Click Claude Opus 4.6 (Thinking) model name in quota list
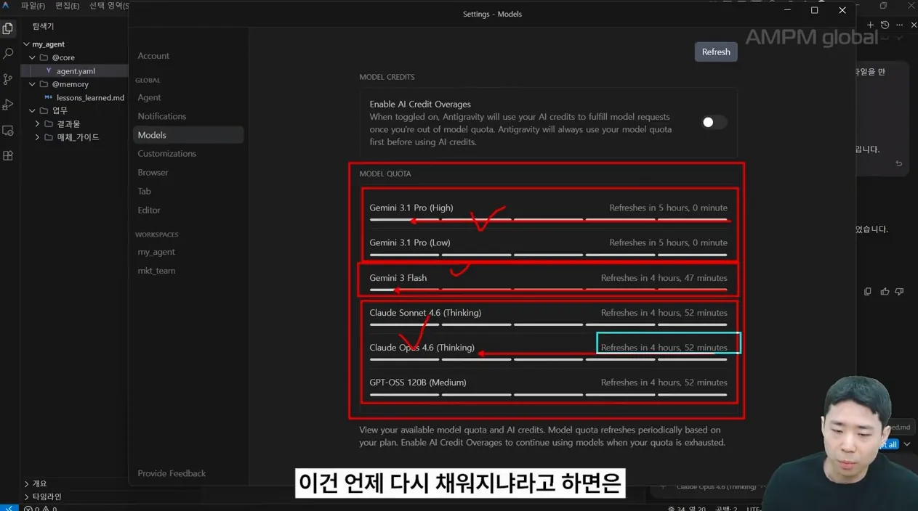 [x=422, y=348]
